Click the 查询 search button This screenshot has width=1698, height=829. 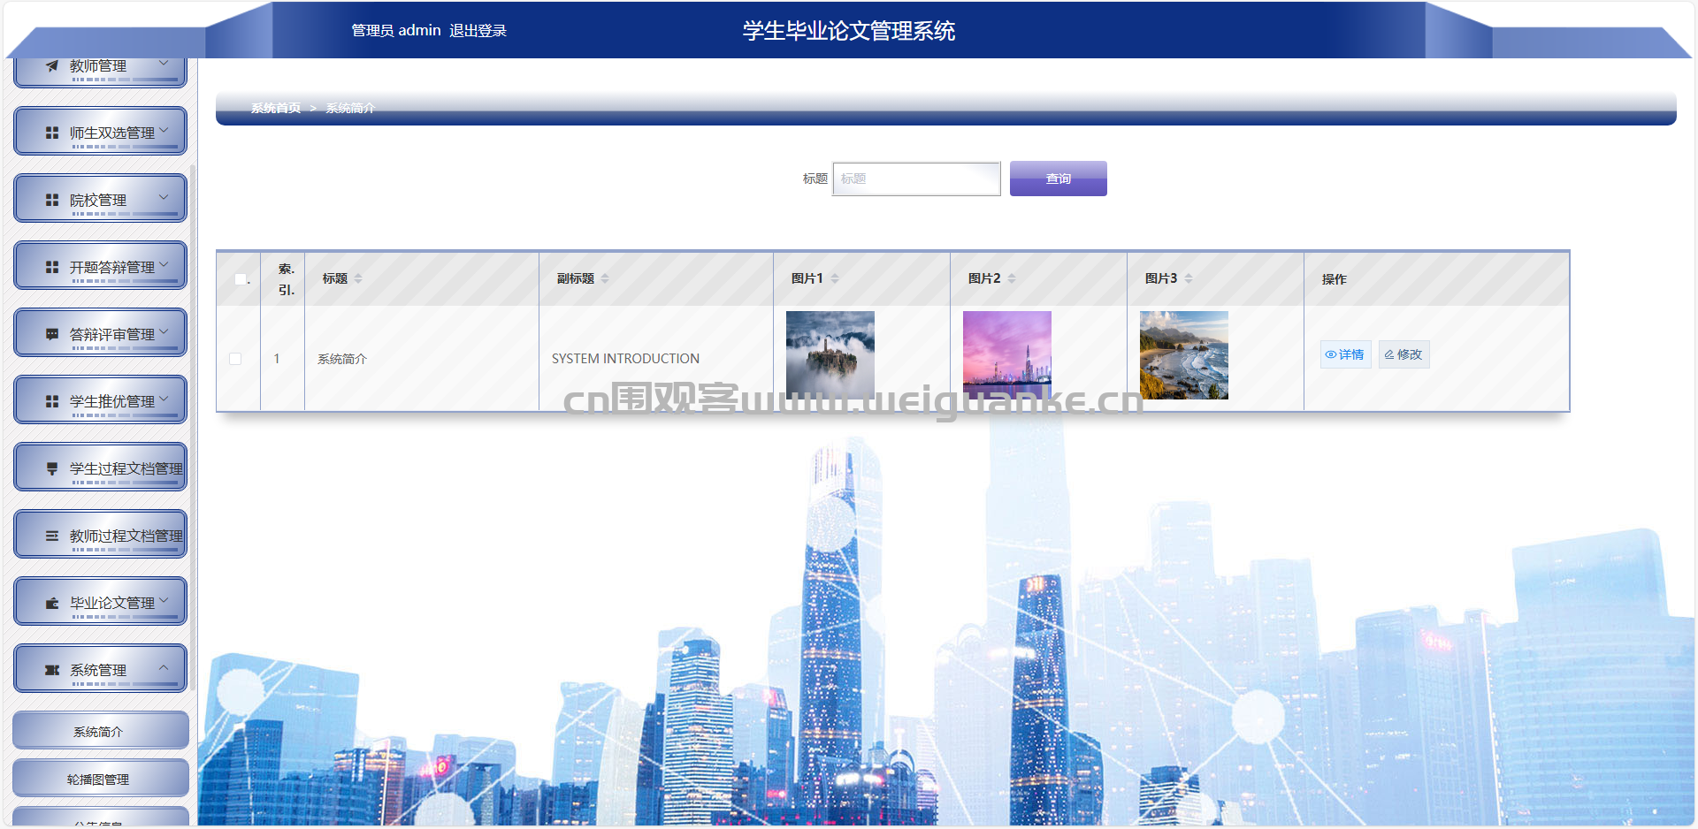(1059, 179)
